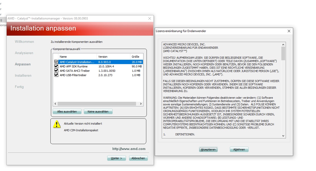This screenshot has width=316, height=171.
Task: Close the Catalyst-Installationsmanager window
Action: [150, 18]
